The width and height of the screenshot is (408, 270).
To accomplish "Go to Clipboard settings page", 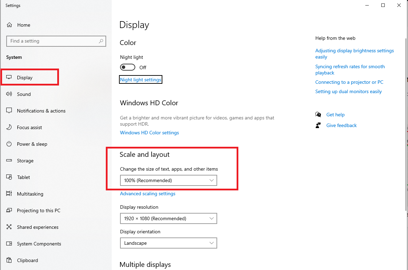I will (27, 260).
